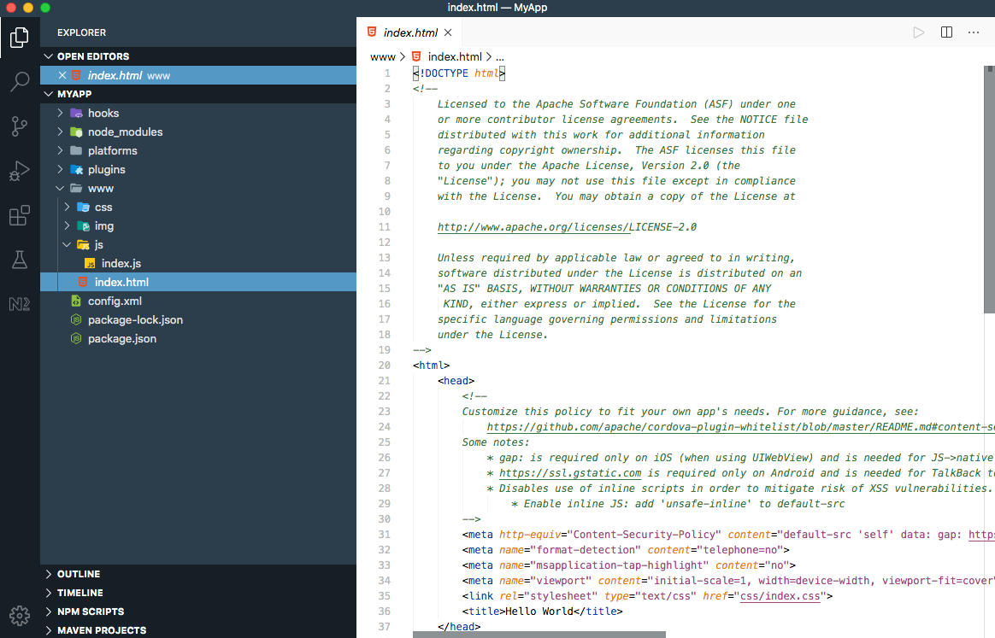Open the Manage gear menu

click(x=19, y=615)
